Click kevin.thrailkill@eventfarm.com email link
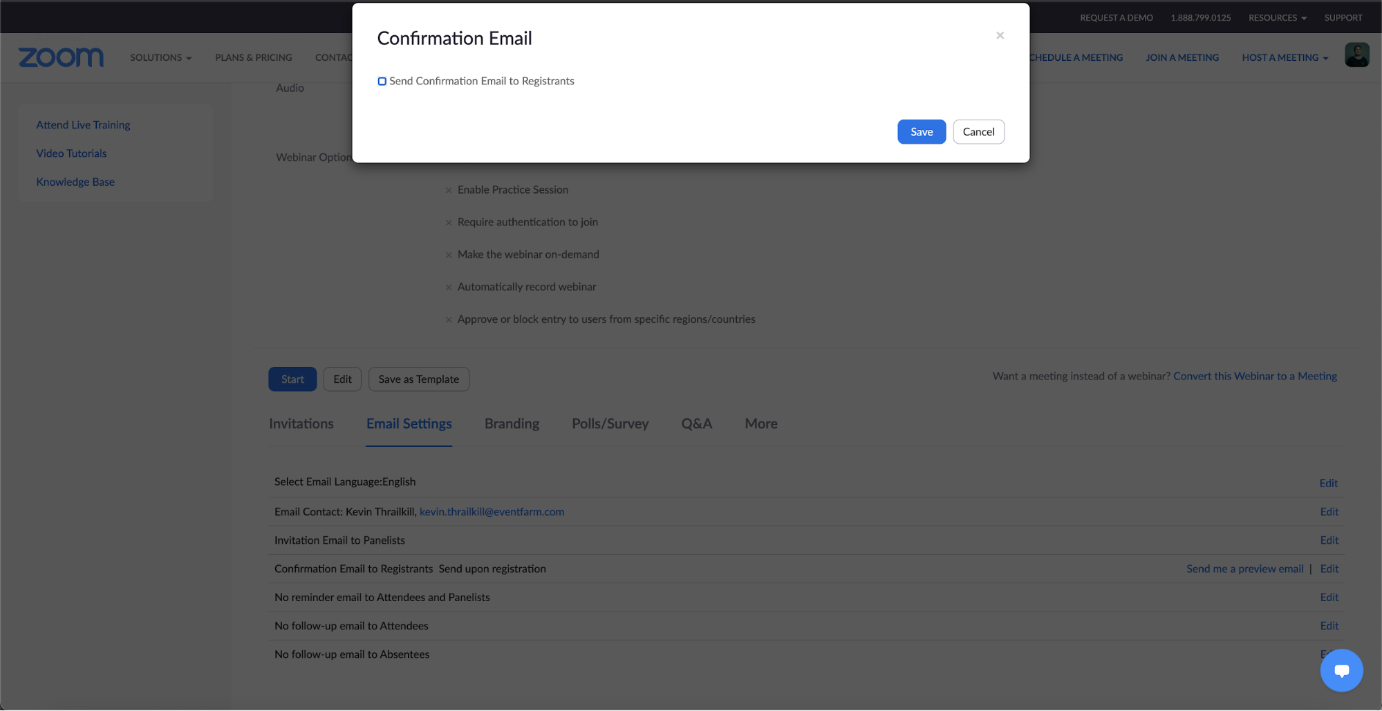Image resolution: width=1382 pixels, height=711 pixels. point(492,512)
